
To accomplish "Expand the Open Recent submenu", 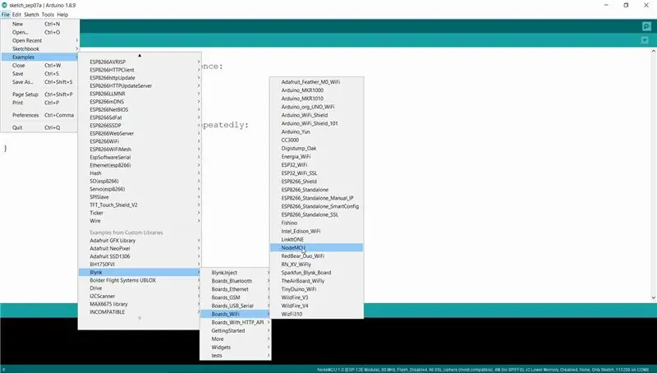I will (x=39, y=40).
